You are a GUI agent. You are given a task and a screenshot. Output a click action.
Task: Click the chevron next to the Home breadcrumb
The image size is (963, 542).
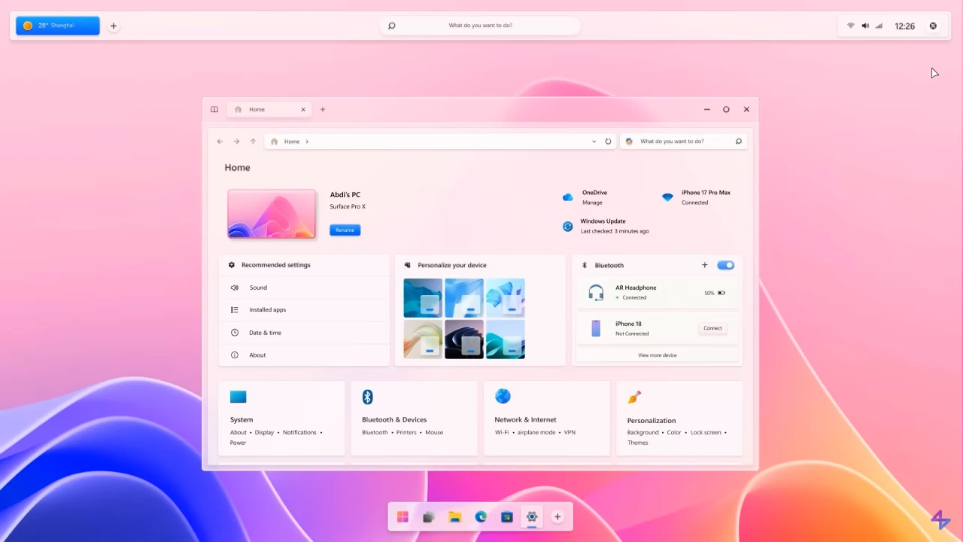[307, 141]
